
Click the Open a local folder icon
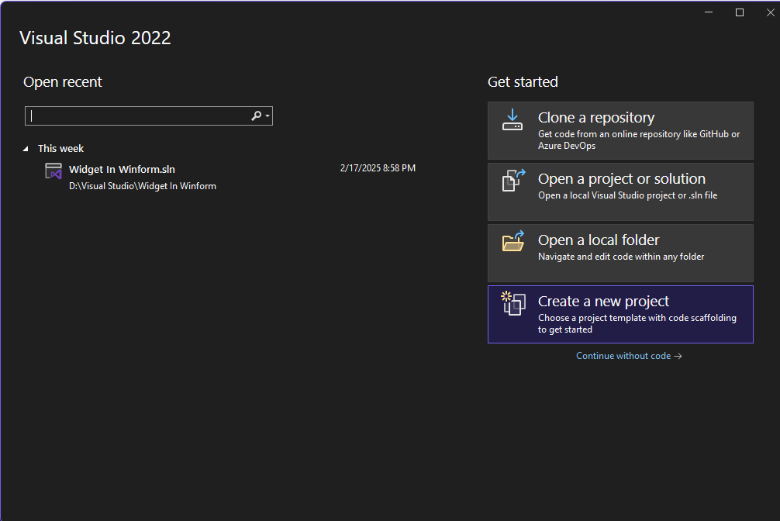click(x=513, y=241)
